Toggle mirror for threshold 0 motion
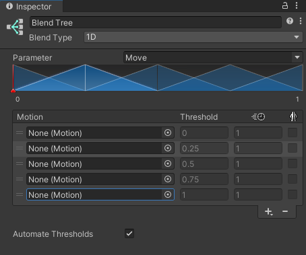Viewport: 306px width, 255px height. click(293, 133)
